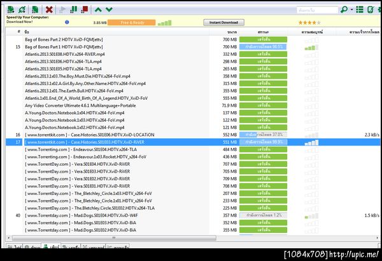Click the Instant Download button

click(x=223, y=23)
